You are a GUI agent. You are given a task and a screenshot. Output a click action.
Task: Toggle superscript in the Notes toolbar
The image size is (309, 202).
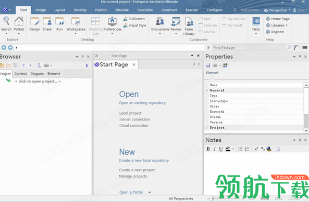[256, 149]
